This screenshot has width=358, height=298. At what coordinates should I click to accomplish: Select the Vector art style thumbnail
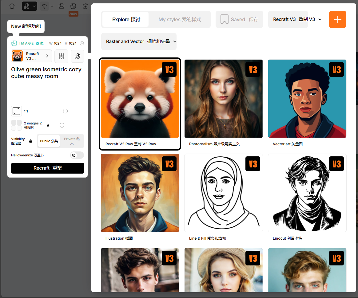[307, 99]
